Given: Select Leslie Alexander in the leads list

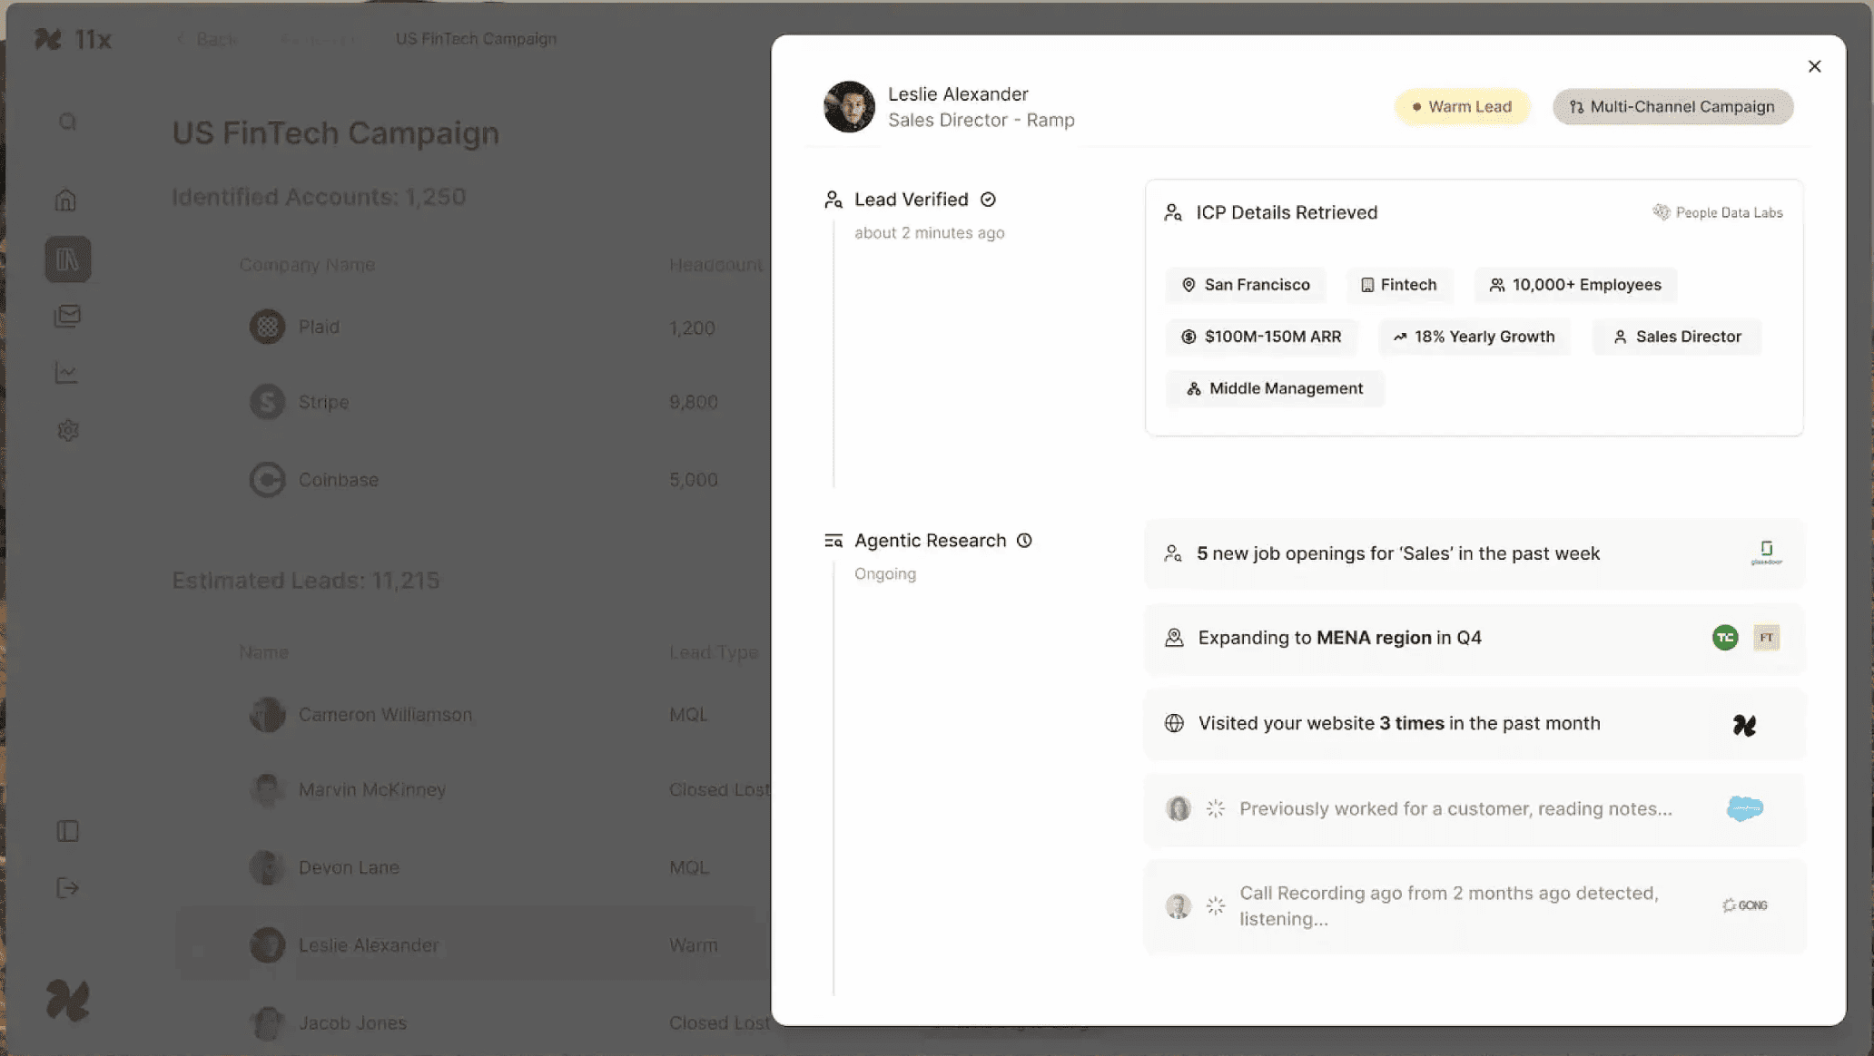Looking at the screenshot, I should pos(472,945).
